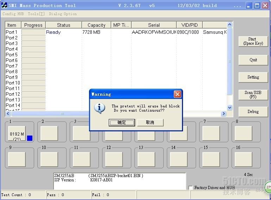Click the horizontal scrollbar thumb
This screenshot has width=271, height=200.
[x=62, y=114]
